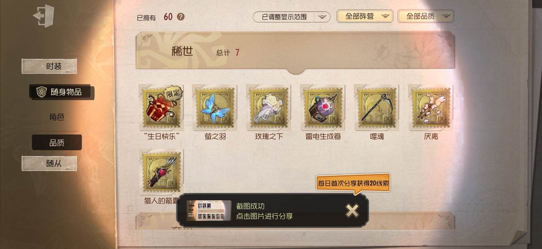Expand the 已调整显示范围 dropdown
Image resolution: width=542 pixels, height=249 pixels.
[x=291, y=17]
